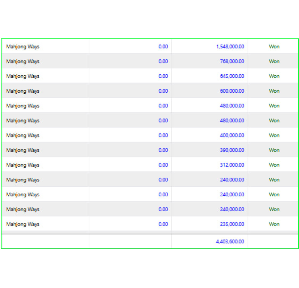Select the 768,000.00 win amount

tap(232, 61)
